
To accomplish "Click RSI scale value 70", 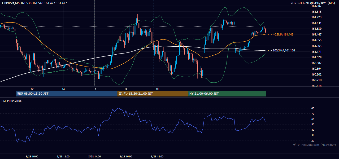I will pos(313,114).
